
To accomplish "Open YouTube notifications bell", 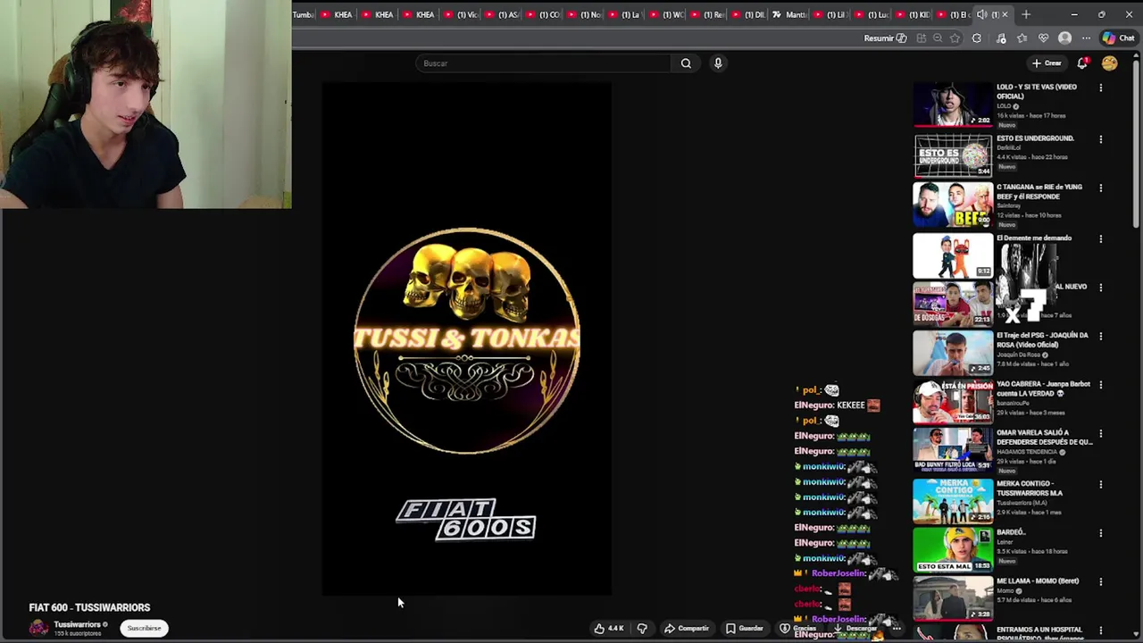I will [1082, 63].
